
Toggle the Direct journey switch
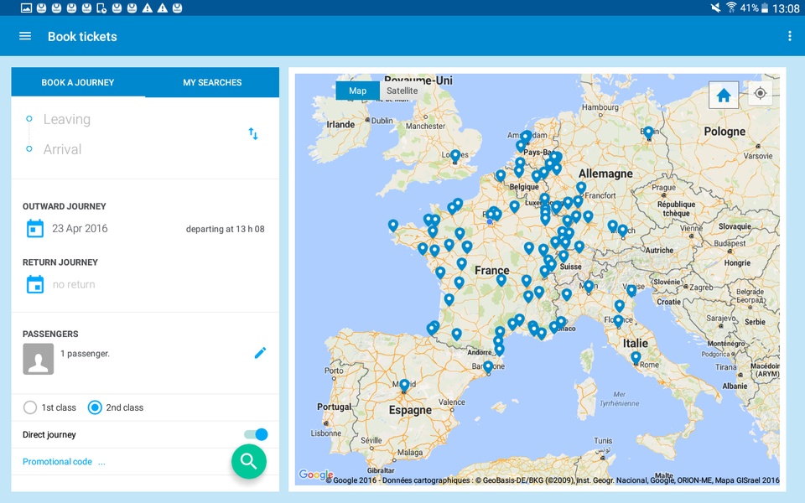pyautogui.click(x=257, y=434)
